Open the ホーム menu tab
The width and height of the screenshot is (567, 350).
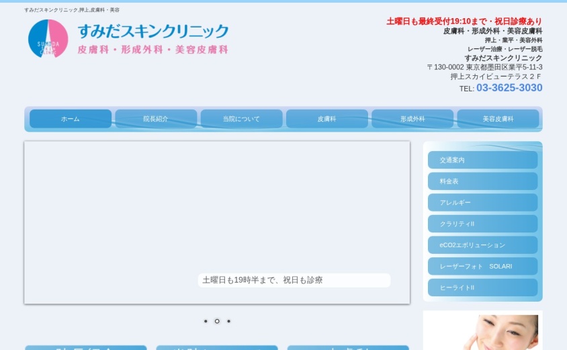point(71,119)
